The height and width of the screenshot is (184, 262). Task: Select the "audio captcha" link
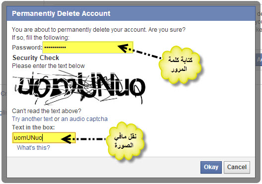88,119
